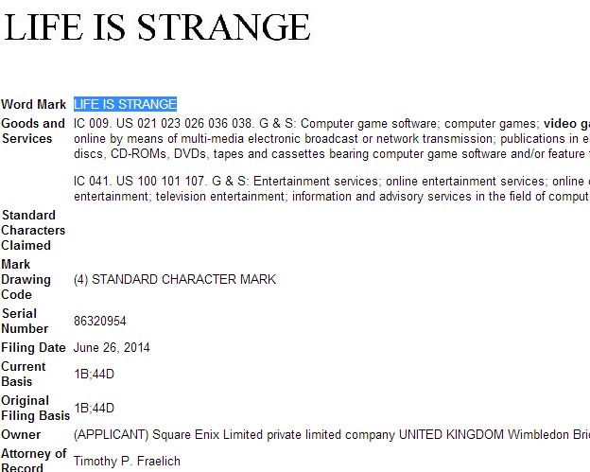This screenshot has width=590, height=472.
Task: Click attorney name Timothy P. Fraelich
Action: coord(126,462)
